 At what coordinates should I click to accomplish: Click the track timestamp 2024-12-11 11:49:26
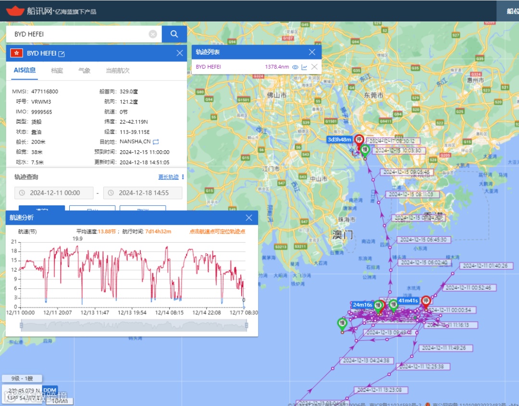pos(445,348)
